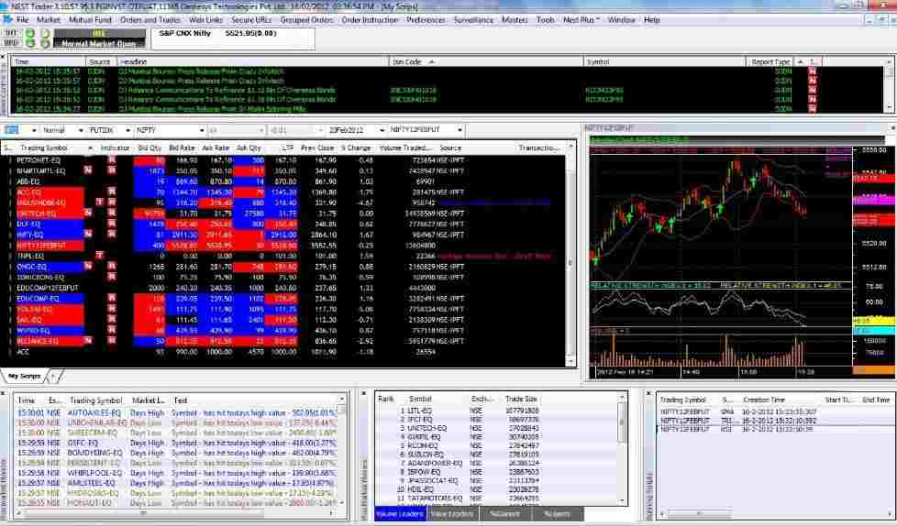This screenshot has height=526, width=897.
Task: Switch to the Volume Leaders tab
Action: tap(401, 513)
